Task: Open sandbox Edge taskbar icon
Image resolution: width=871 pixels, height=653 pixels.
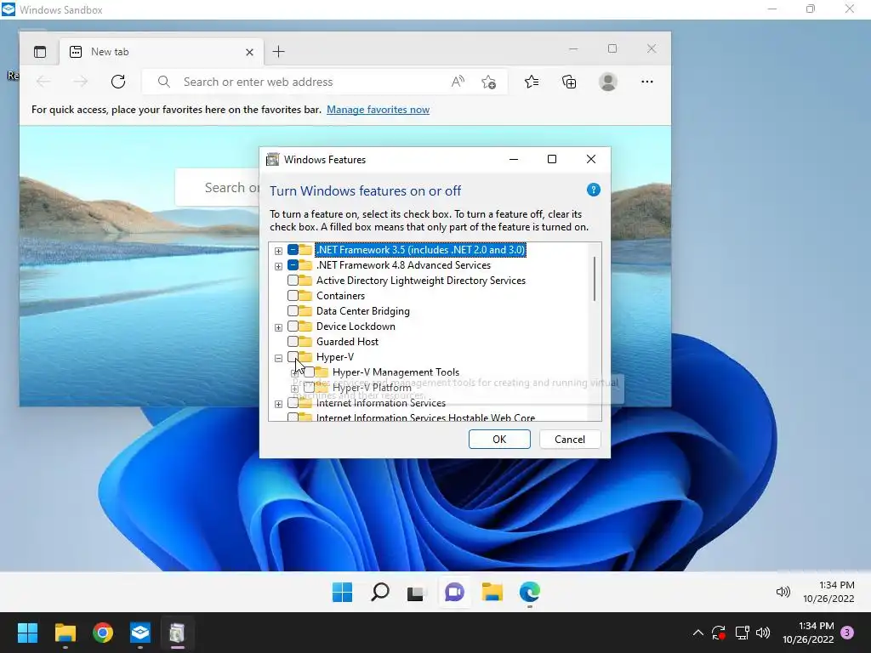Action: click(x=530, y=592)
